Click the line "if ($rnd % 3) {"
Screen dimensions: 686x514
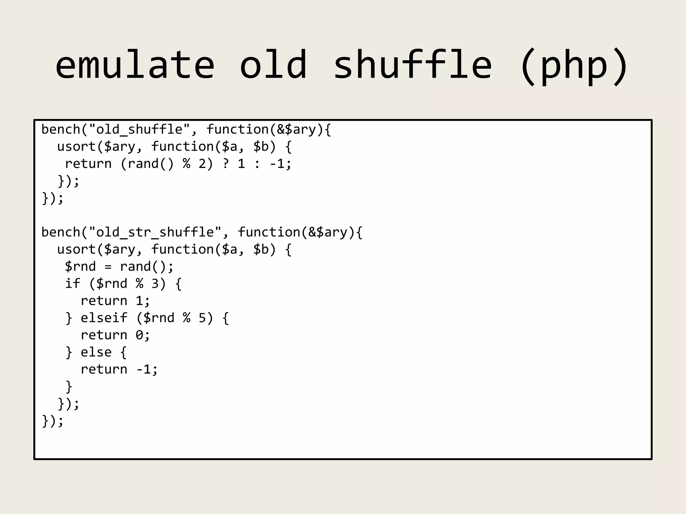(123, 284)
